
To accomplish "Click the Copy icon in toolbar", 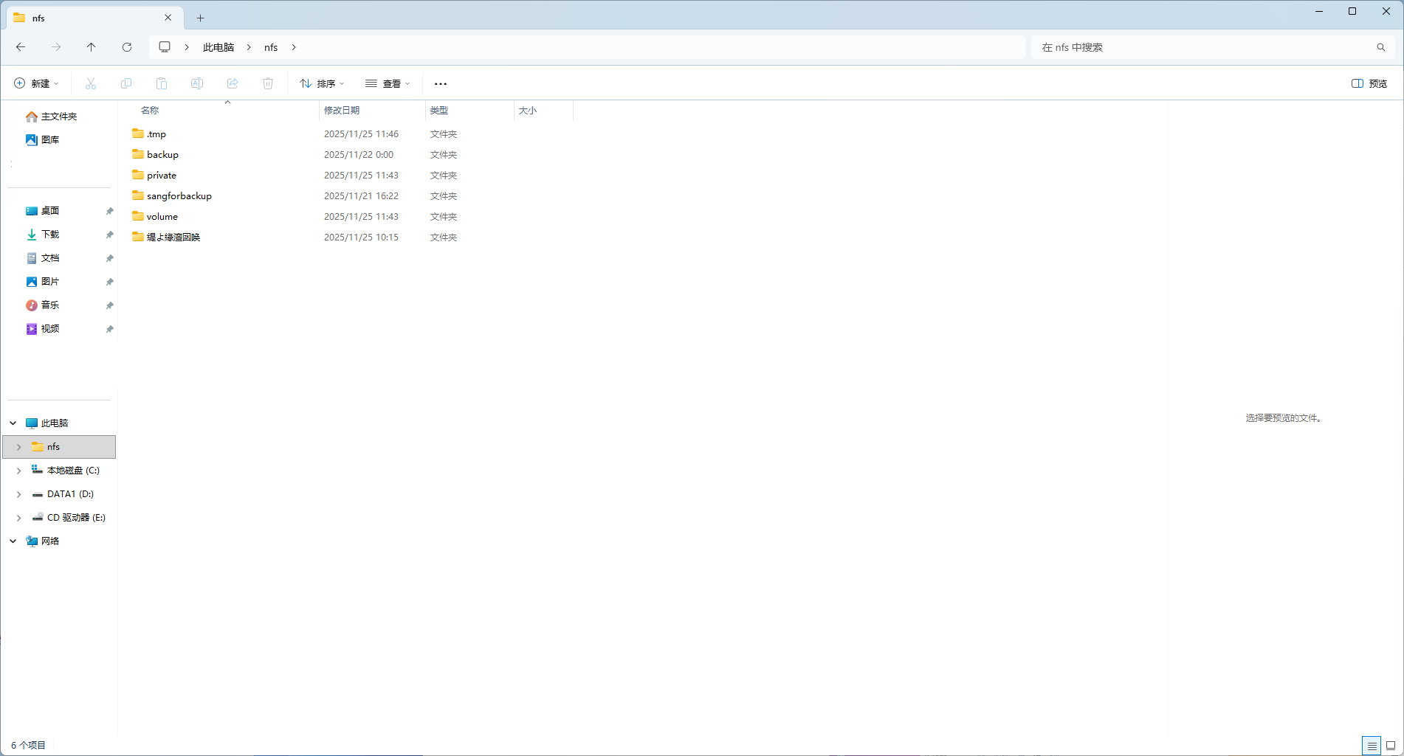I will pos(126,83).
